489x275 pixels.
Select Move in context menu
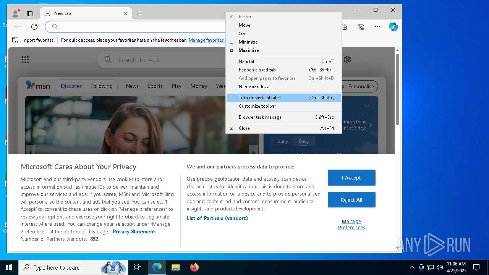coord(283,25)
